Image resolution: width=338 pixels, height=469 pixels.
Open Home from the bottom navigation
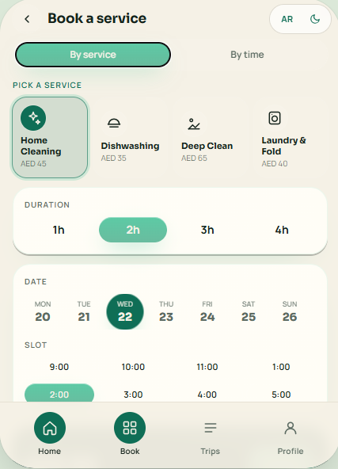(50, 433)
